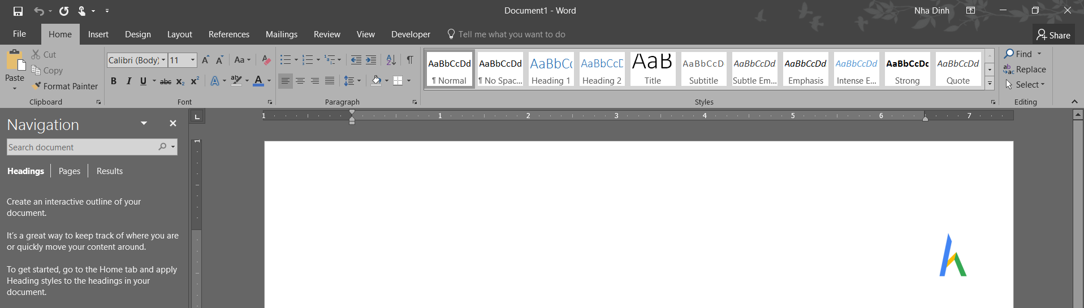Image resolution: width=1084 pixels, height=308 pixels.
Task: Click the Copy command
Action: coord(47,71)
